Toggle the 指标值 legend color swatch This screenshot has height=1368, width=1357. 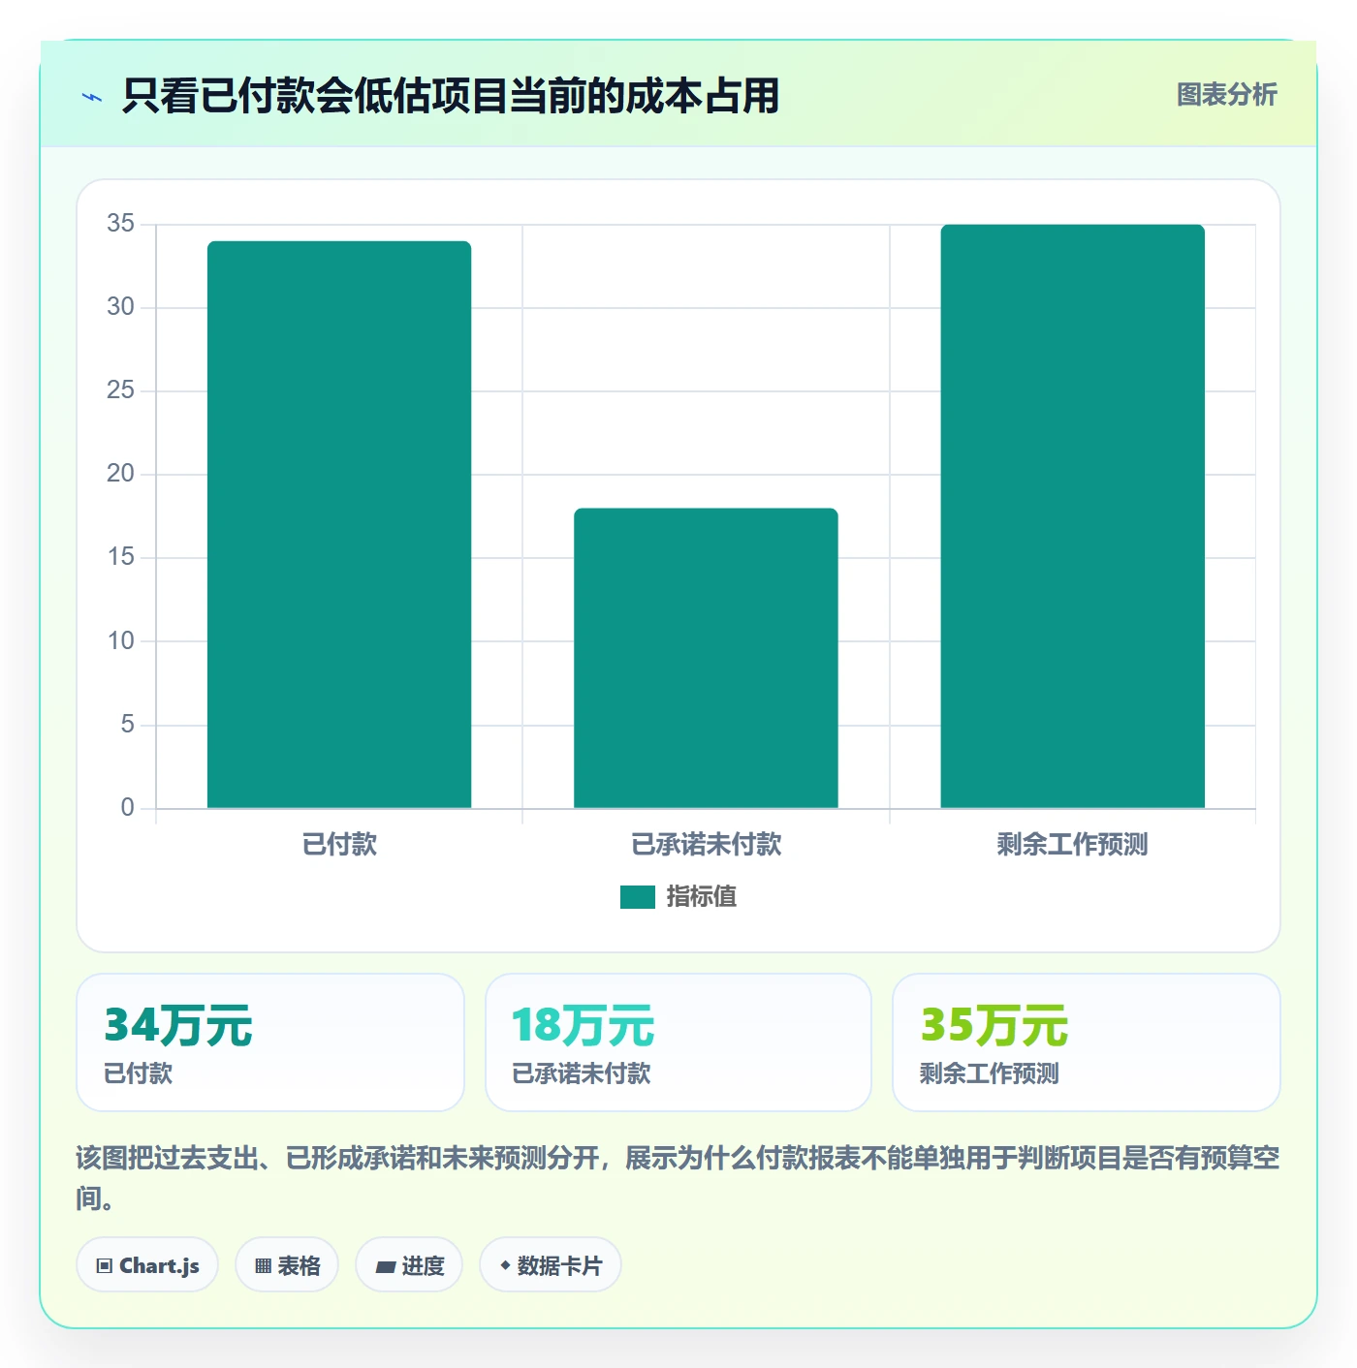point(638,897)
